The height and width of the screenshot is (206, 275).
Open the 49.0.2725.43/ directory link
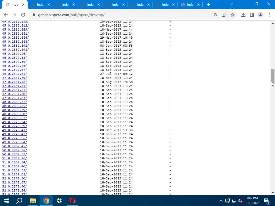(x=15, y=130)
